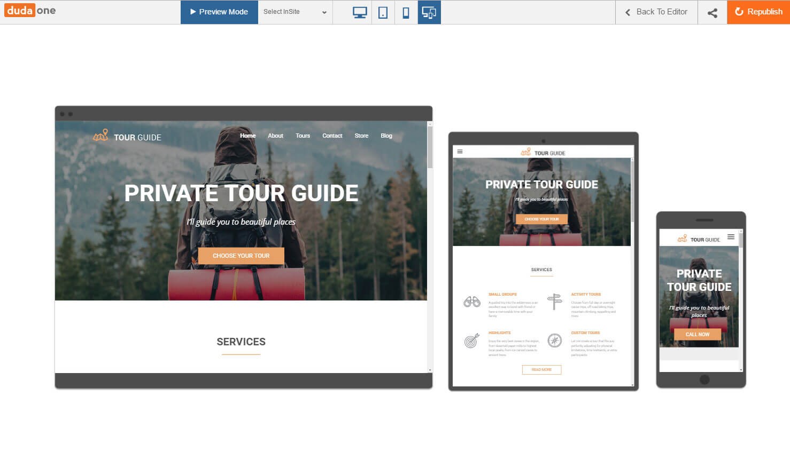Select the all-devices view icon
The width and height of the screenshot is (790, 459).
click(429, 12)
